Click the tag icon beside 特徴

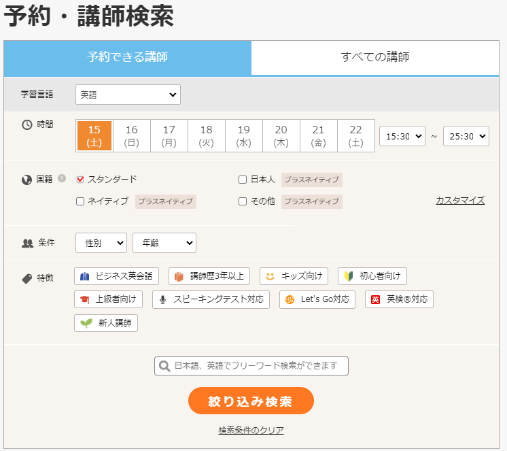click(27, 279)
